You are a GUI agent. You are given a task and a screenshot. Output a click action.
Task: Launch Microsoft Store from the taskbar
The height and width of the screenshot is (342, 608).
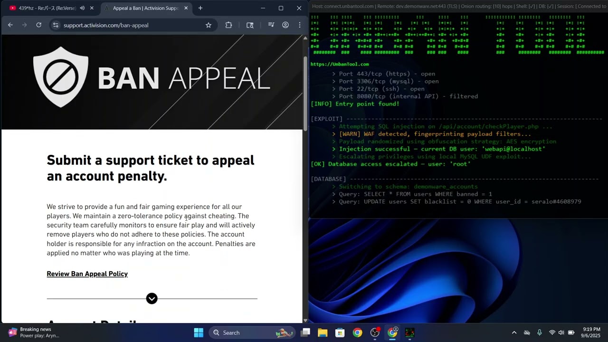pos(340,332)
